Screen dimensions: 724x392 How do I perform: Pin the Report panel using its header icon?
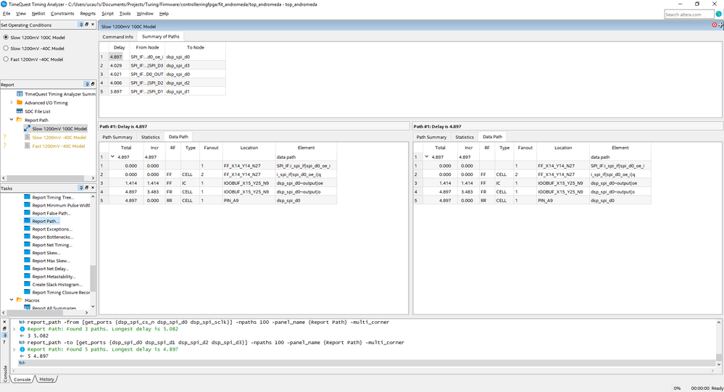[x=87, y=84]
